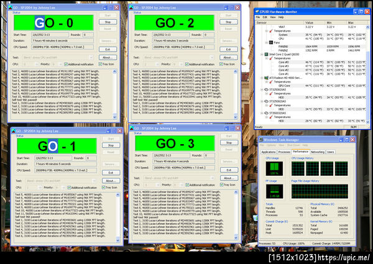Click scroll-up arrow in GO - 0 log
The image size is (373, 264).
click(x=115, y=71)
